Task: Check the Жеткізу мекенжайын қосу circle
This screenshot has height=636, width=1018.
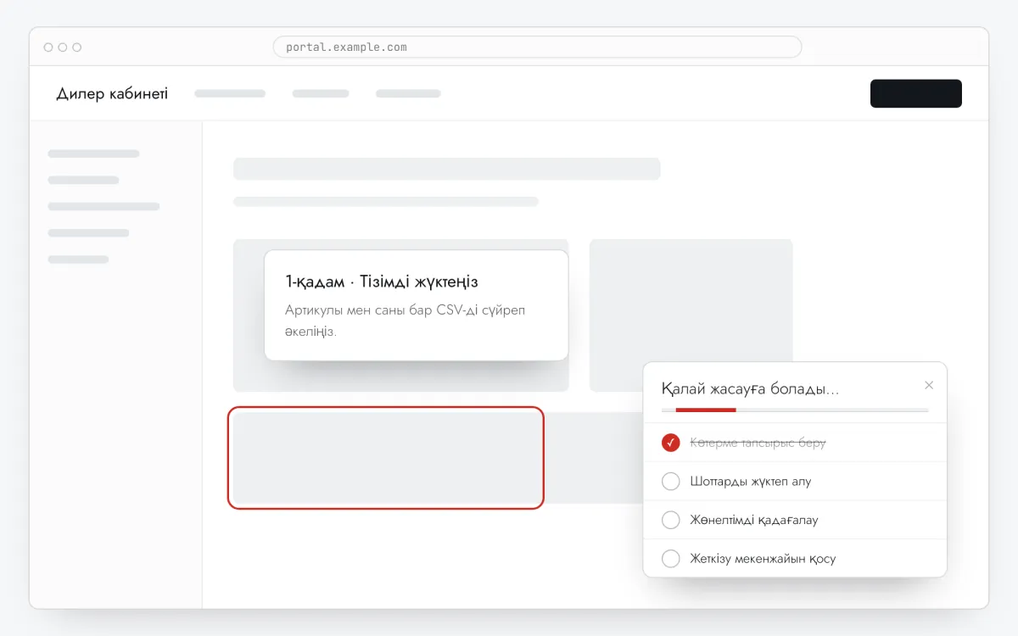Action: point(670,559)
